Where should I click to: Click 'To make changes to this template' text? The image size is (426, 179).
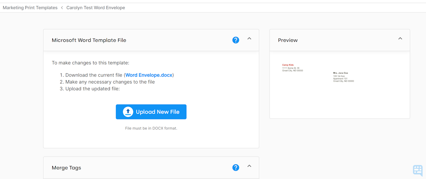tap(91, 63)
